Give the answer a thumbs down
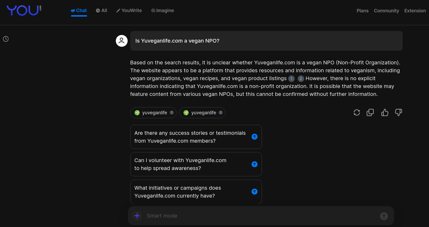This screenshot has width=429, height=227. [x=398, y=112]
